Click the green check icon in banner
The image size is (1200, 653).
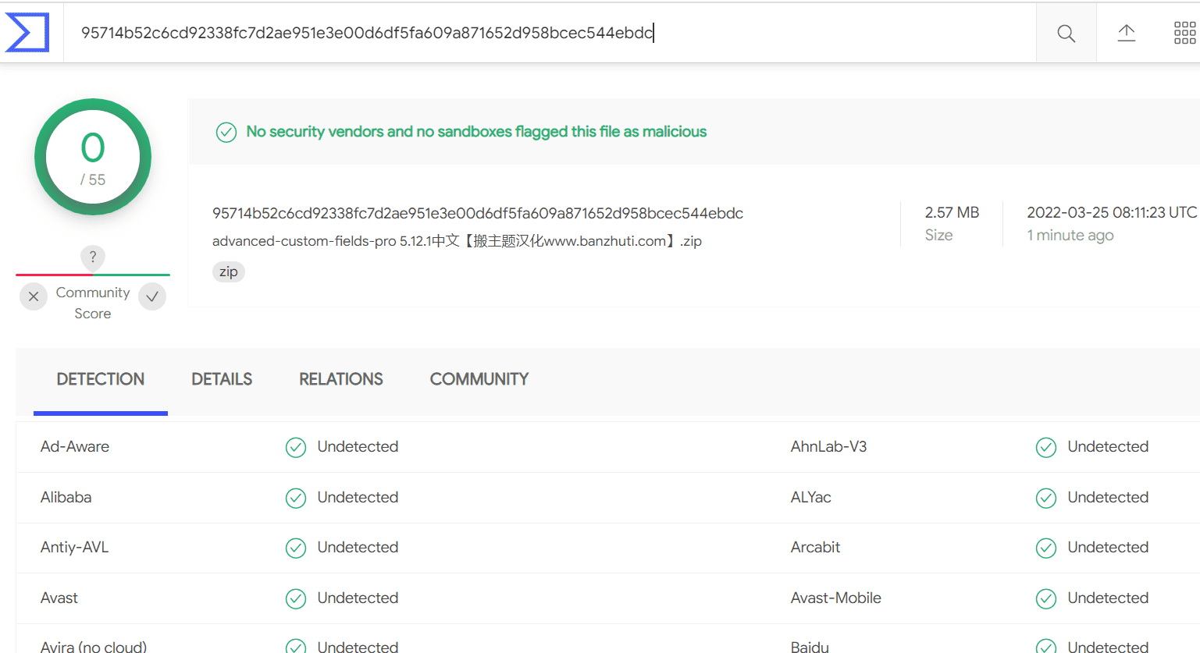click(x=226, y=132)
